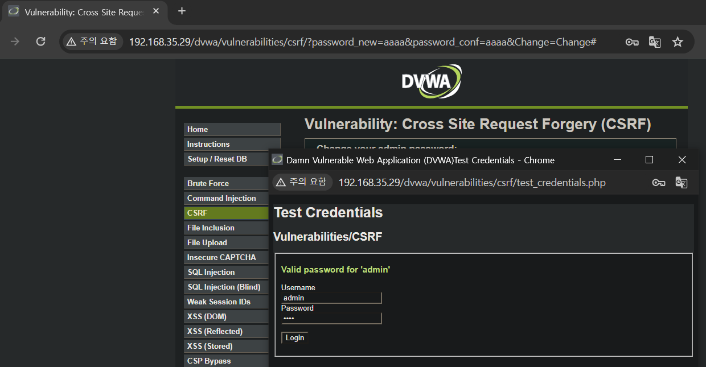The image size is (706, 367).
Task: Click the main browser URL address text
Action: click(362, 42)
